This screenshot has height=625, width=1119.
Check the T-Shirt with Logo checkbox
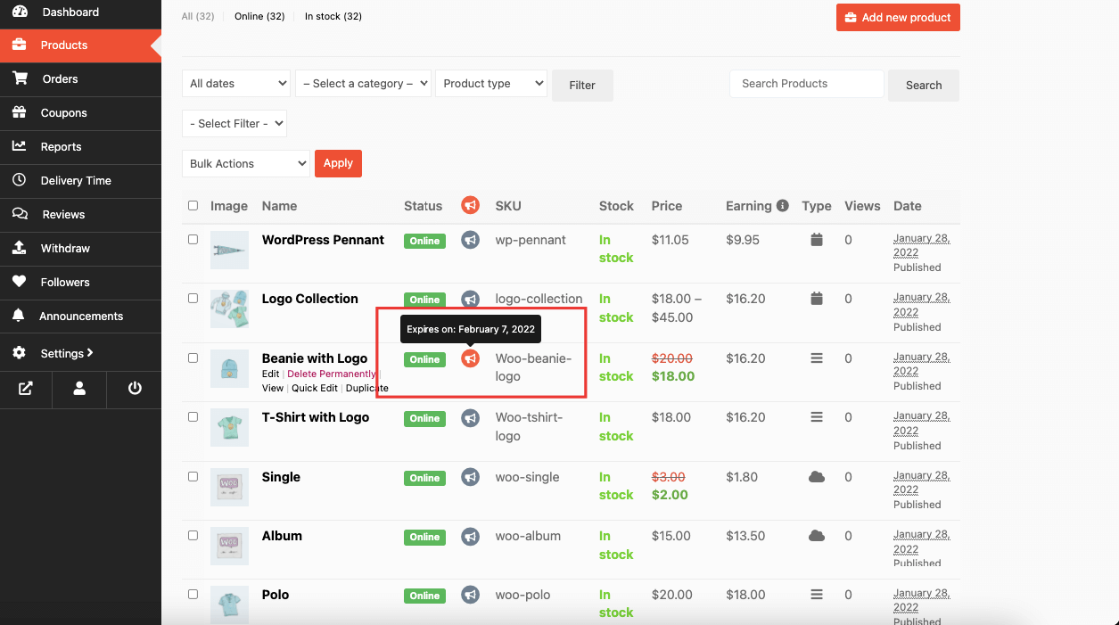point(193,417)
